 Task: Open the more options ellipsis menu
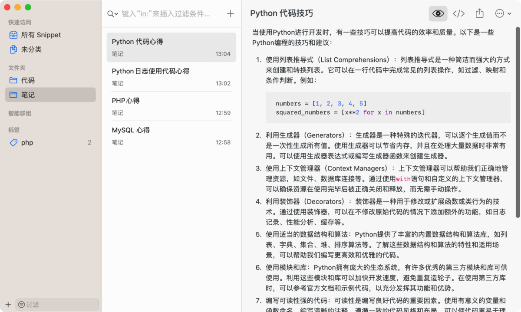point(503,13)
